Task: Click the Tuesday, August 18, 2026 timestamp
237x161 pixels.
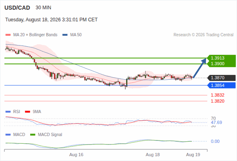Action: [51, 20]
